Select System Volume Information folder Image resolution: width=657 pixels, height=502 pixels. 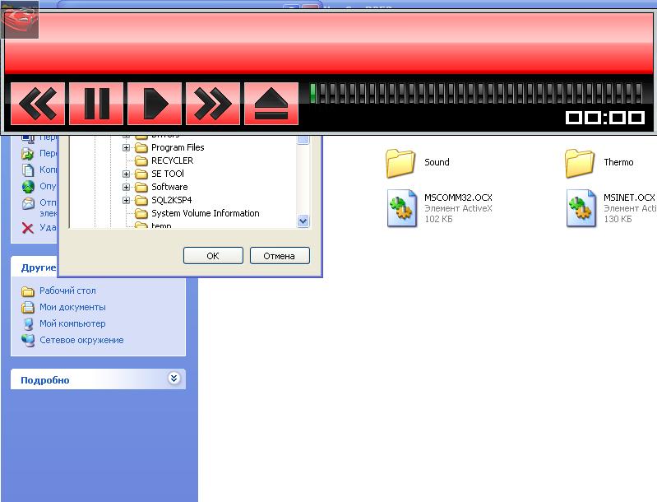(206, 213)
